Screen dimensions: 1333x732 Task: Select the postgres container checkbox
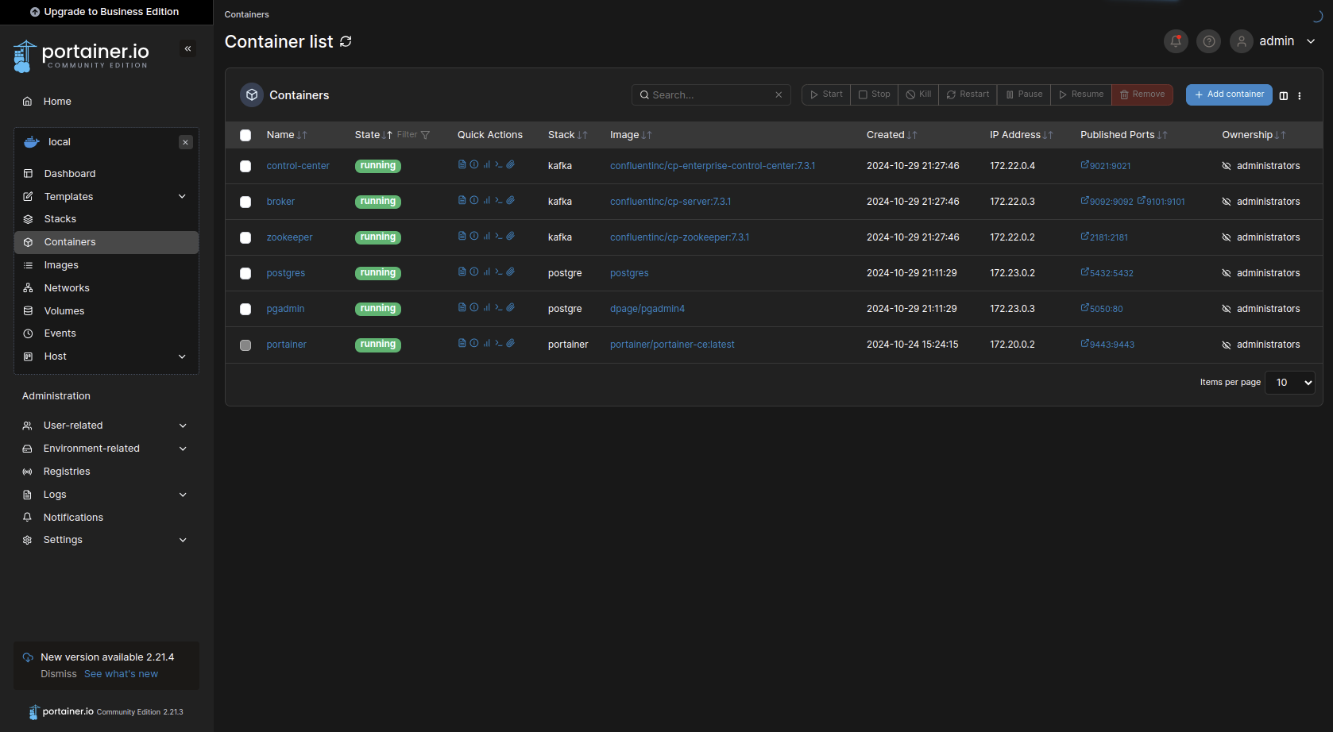click(245, 273)
